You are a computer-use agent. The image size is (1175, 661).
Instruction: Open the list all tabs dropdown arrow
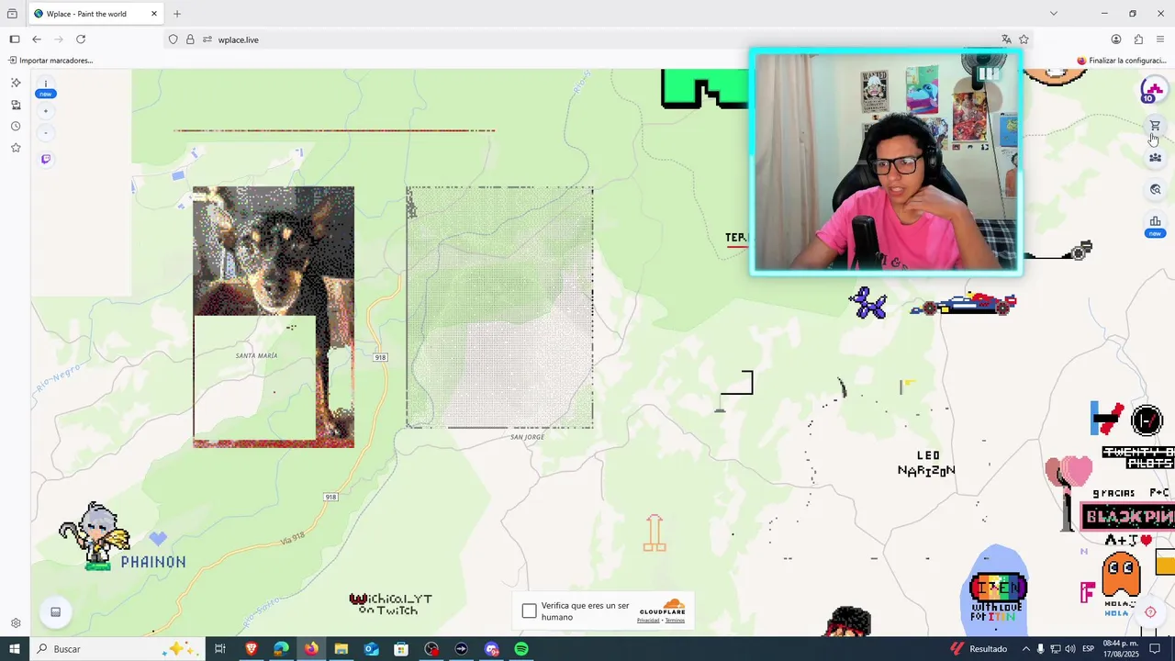tap(1054, 14)
